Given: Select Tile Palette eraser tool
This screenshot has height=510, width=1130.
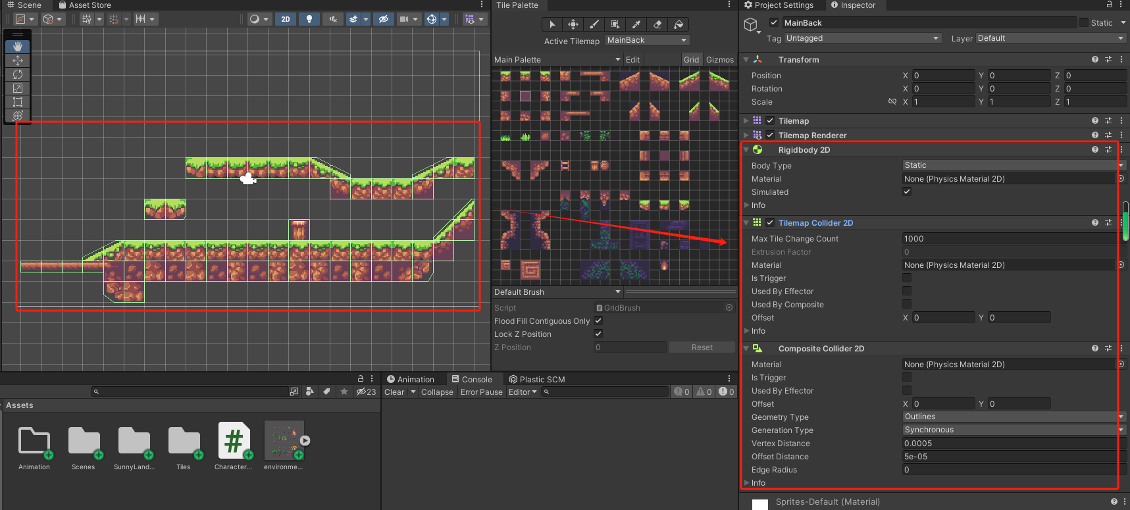Looking at the screenshot, I should click(x=657, y=24).
